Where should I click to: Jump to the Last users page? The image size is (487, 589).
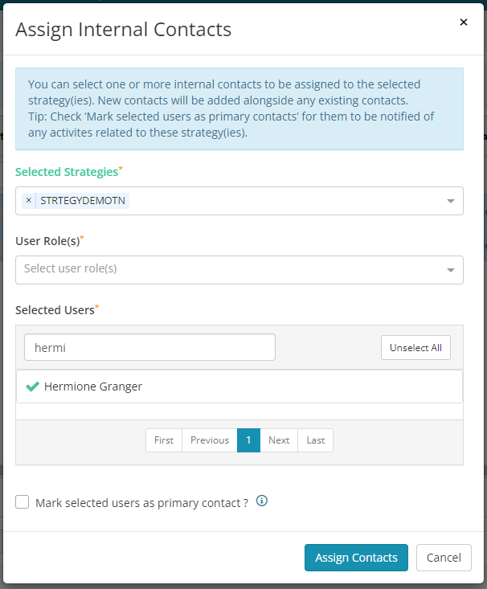(315, 440)
